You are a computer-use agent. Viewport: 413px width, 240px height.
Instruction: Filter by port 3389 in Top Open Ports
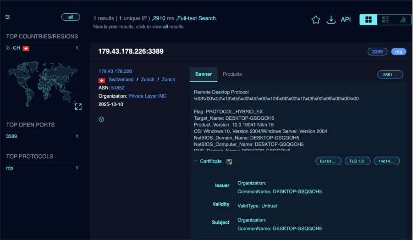click(x=11, y=136)
